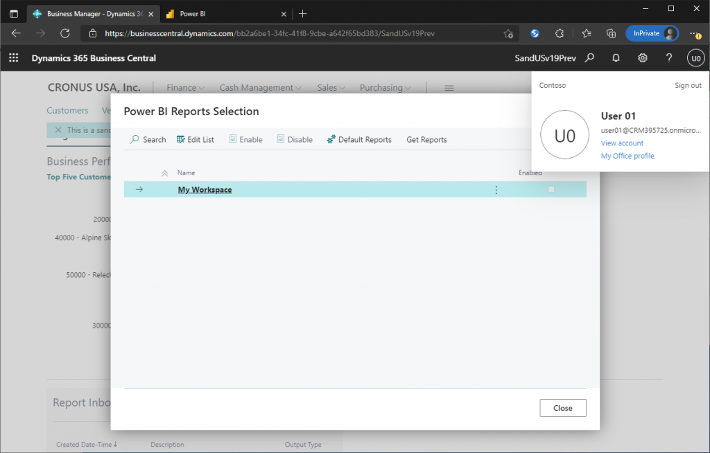Screen dimensions: 710x453
Task: Add this page to favorites star
Action: [508, 33]
